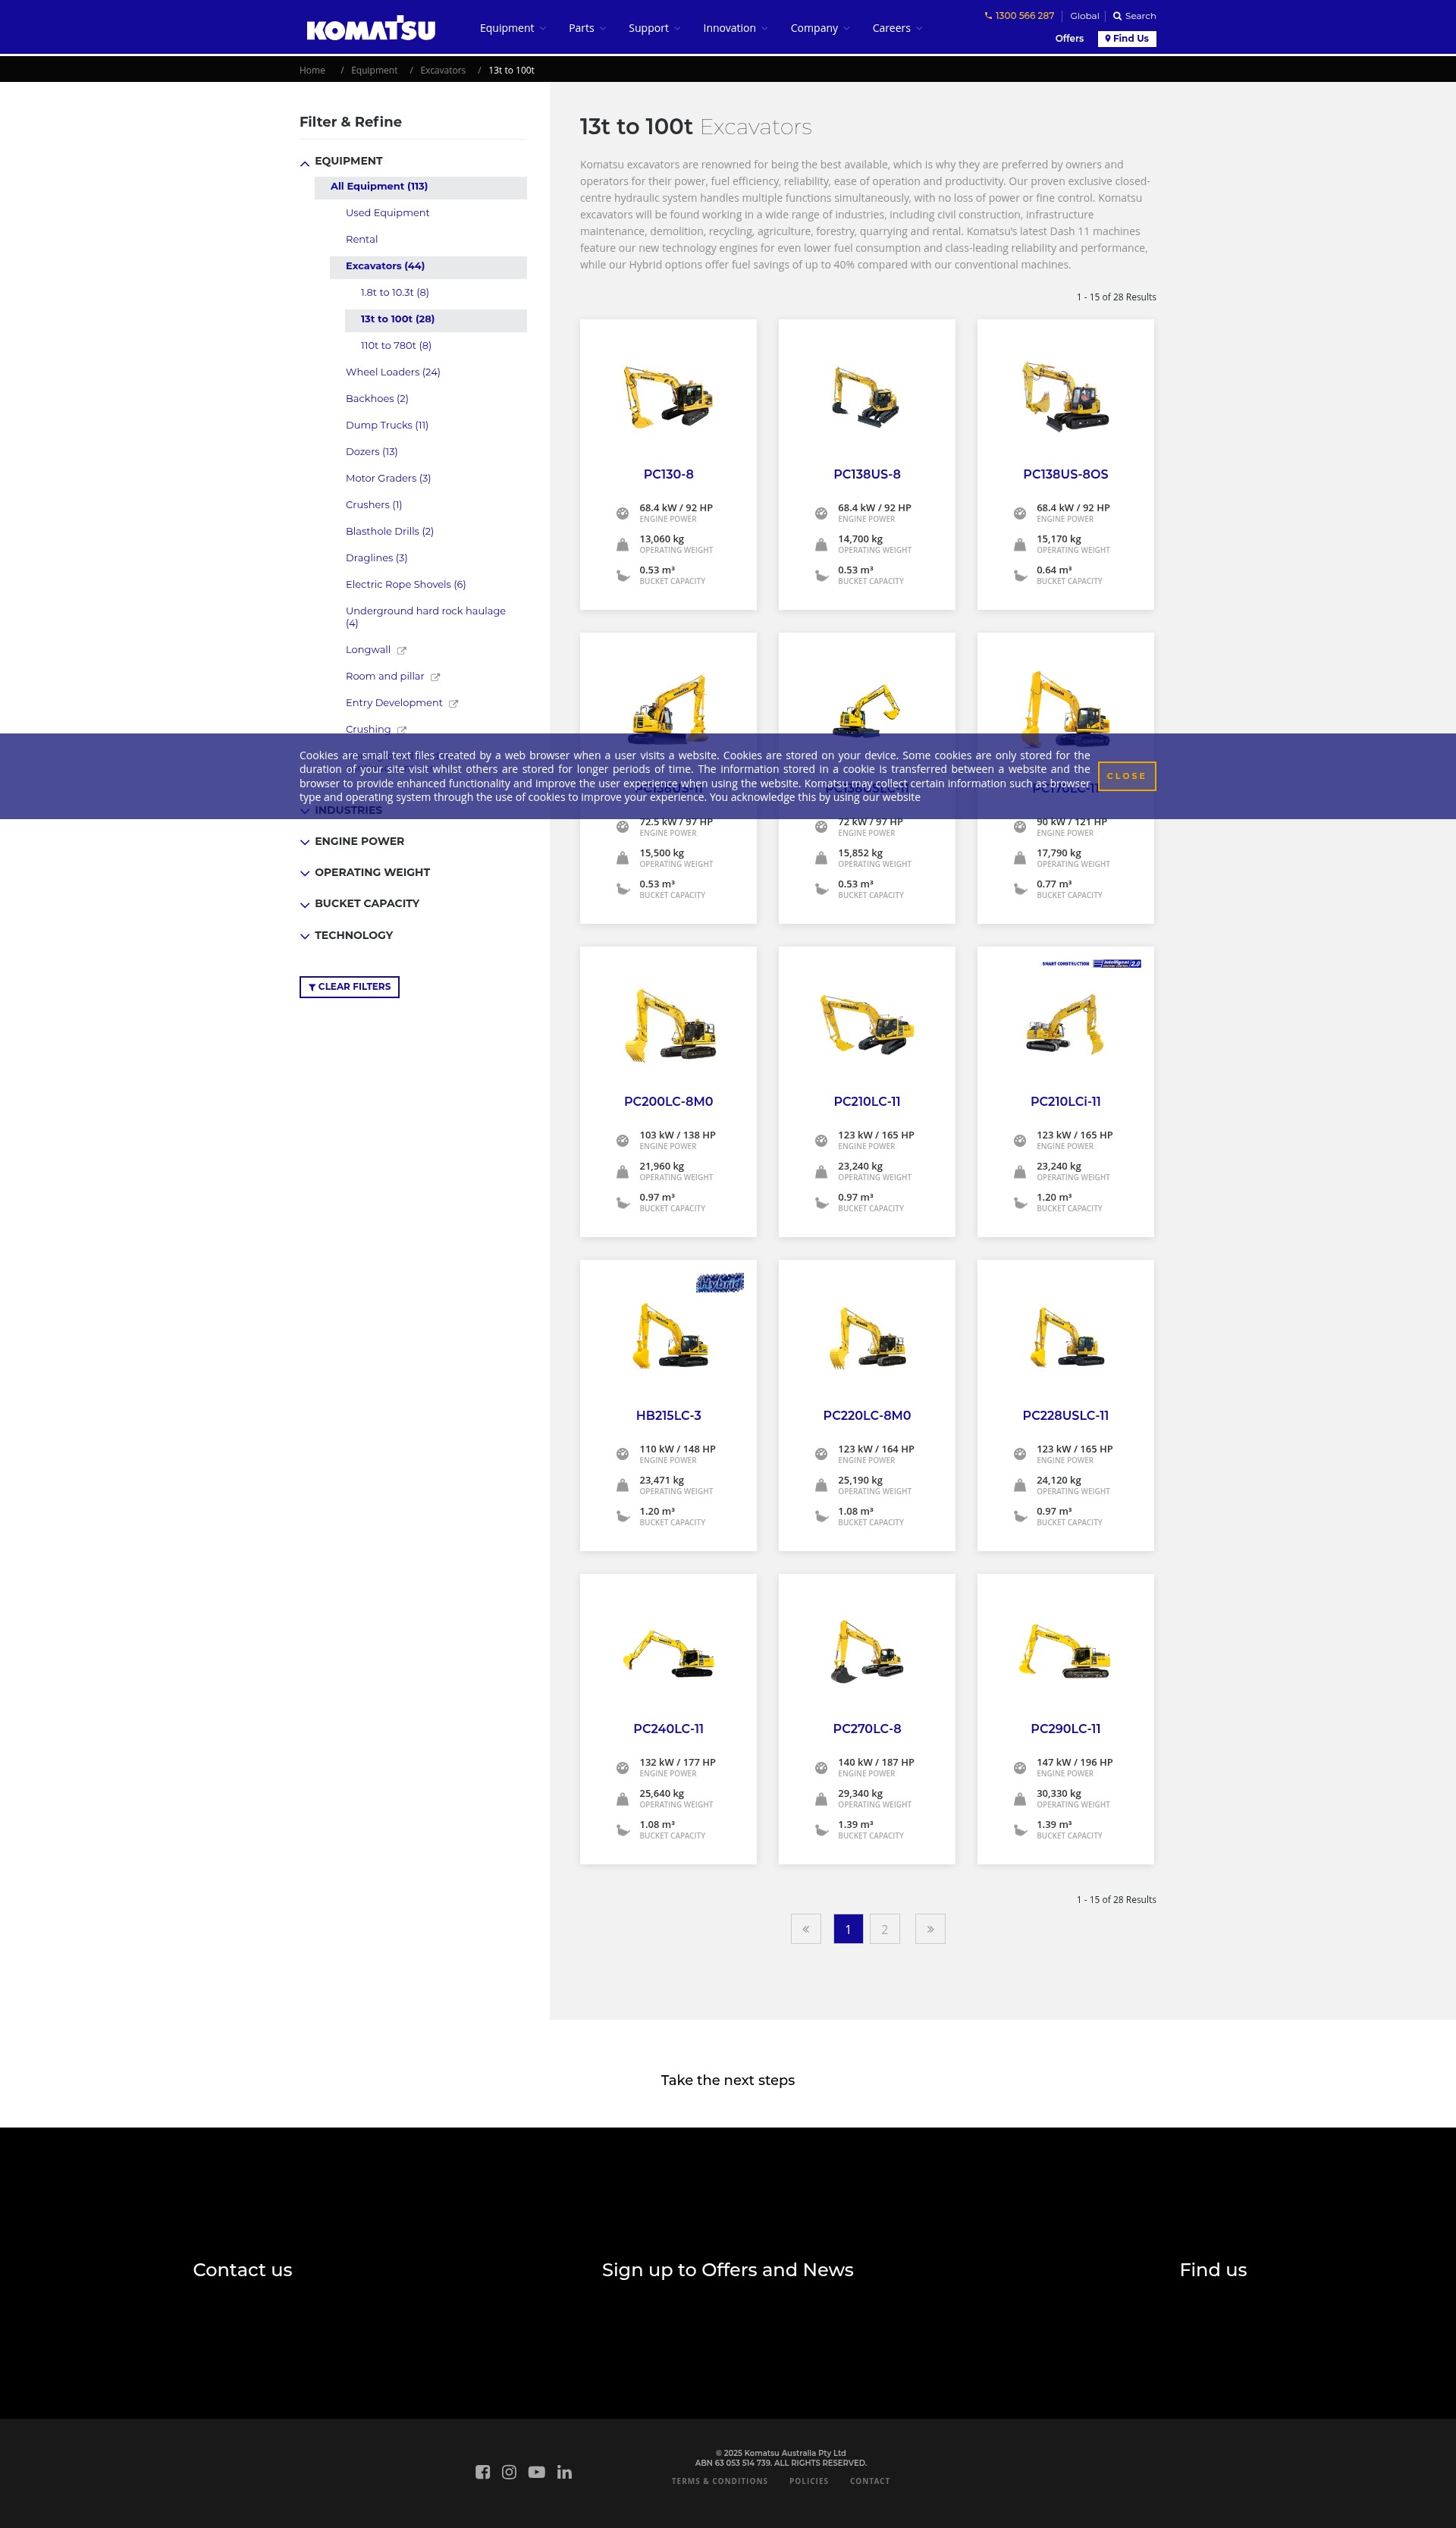The image size is (1456, 2528).
Task: Click the Find Us button in the header
Action: [x=1127, y=38]
